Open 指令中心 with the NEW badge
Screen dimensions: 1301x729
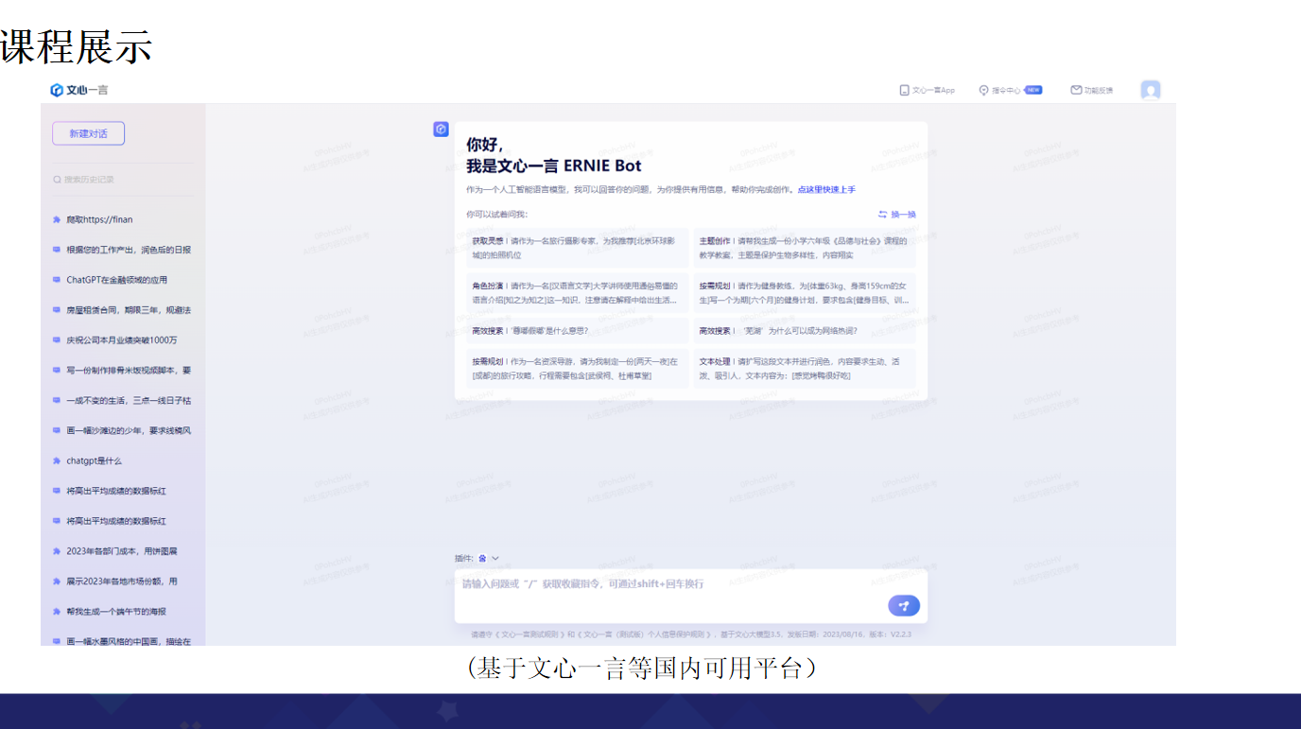click(1010, 90)
